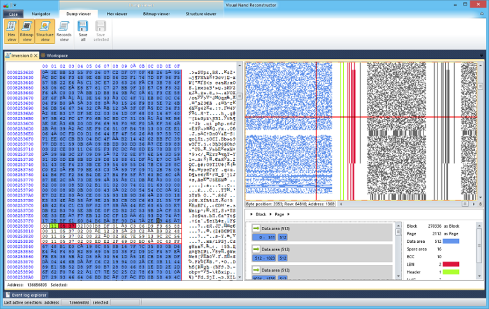Screen dimensions: 489x309
Task: Click structure list scrollbar up arrow
Action: click(398, 225)
